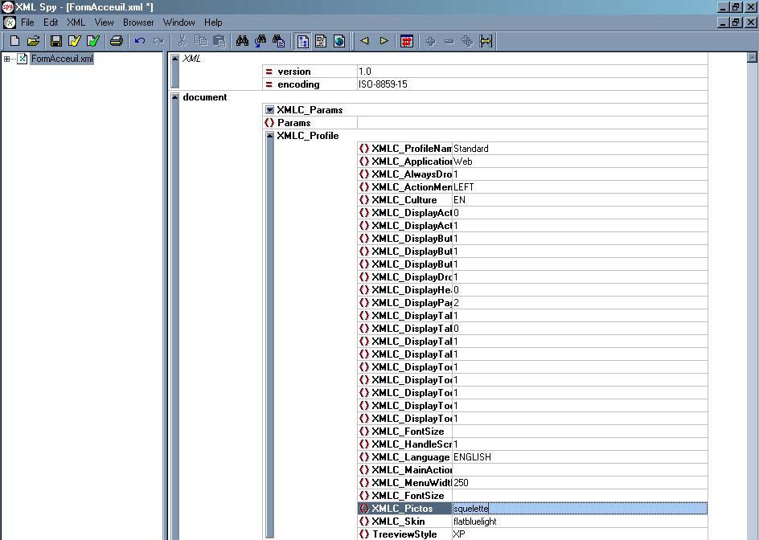This screenshot has height=540, width=759.
Task: Click the New document icon
Action: pyautogui.click(x=14, y=41)
